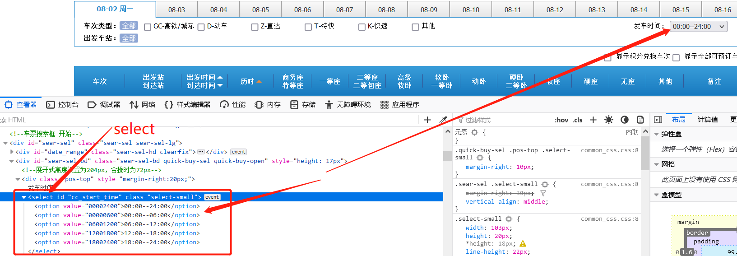Screen dimensions: 737x256
Task: Check the GC-高铁/城际 train type box
Action: (x=148, y=27)
